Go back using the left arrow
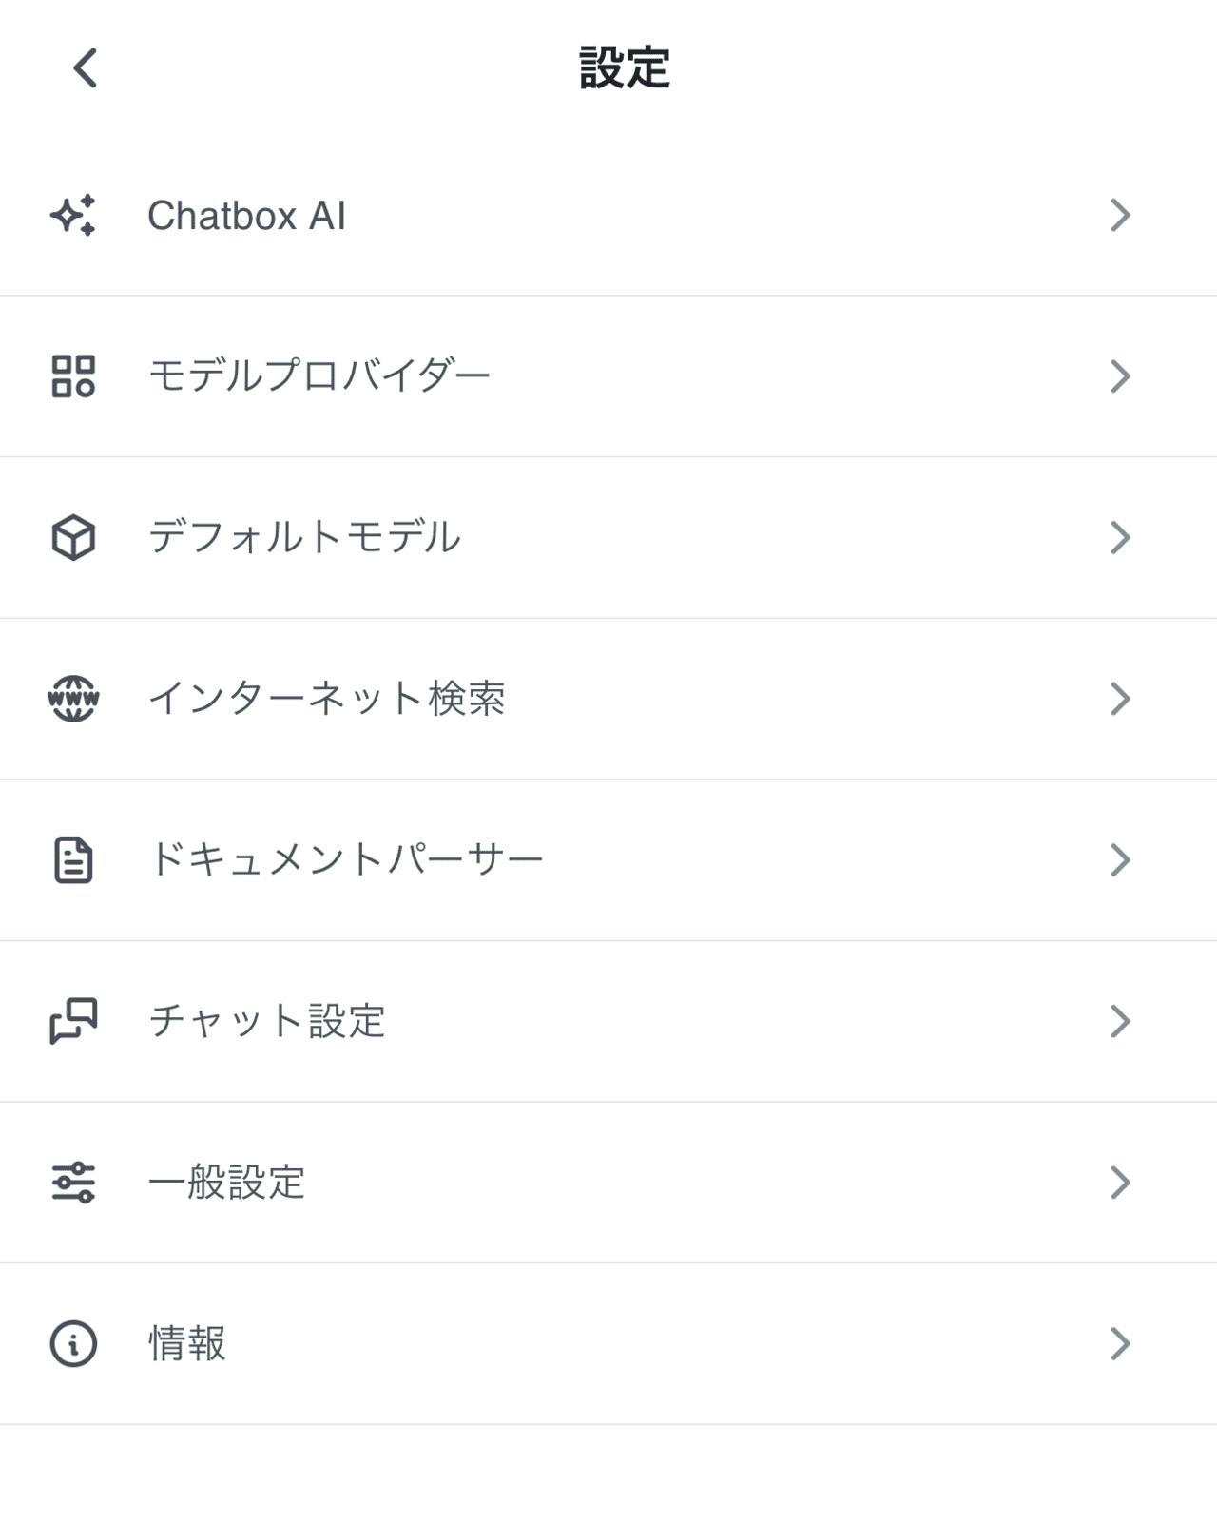 (x=86, y=68)
